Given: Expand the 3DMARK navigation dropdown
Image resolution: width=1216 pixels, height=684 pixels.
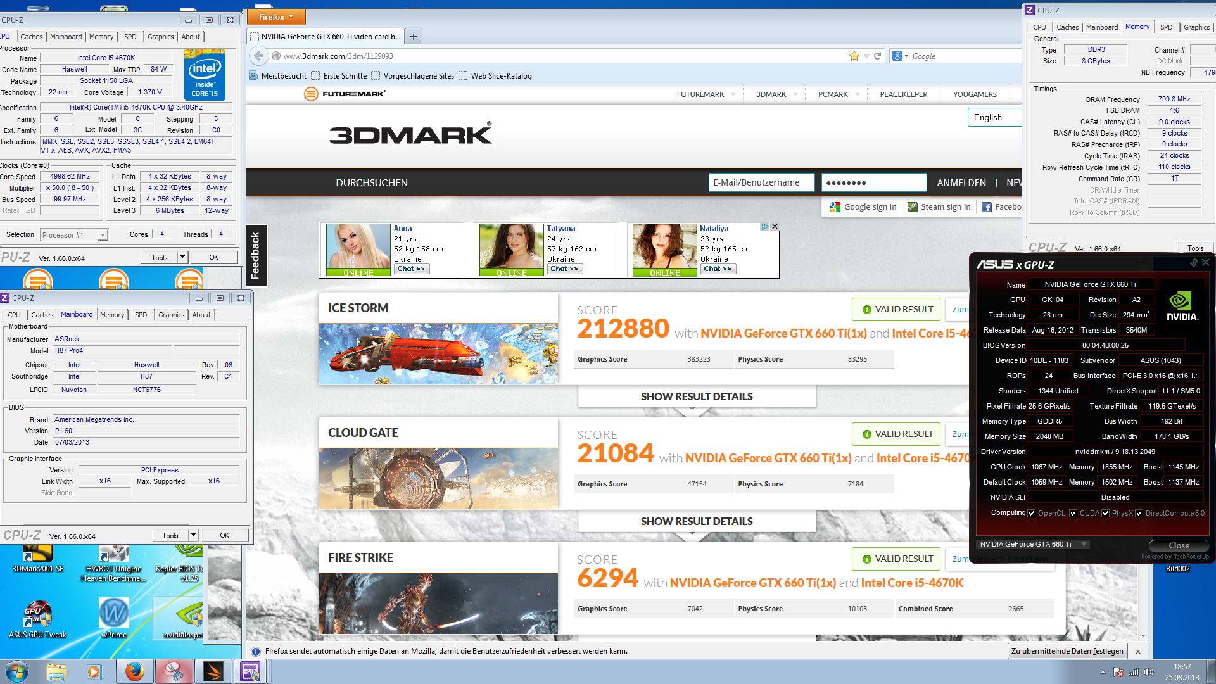Looking at the screenshot, I should tap(795, 94).
